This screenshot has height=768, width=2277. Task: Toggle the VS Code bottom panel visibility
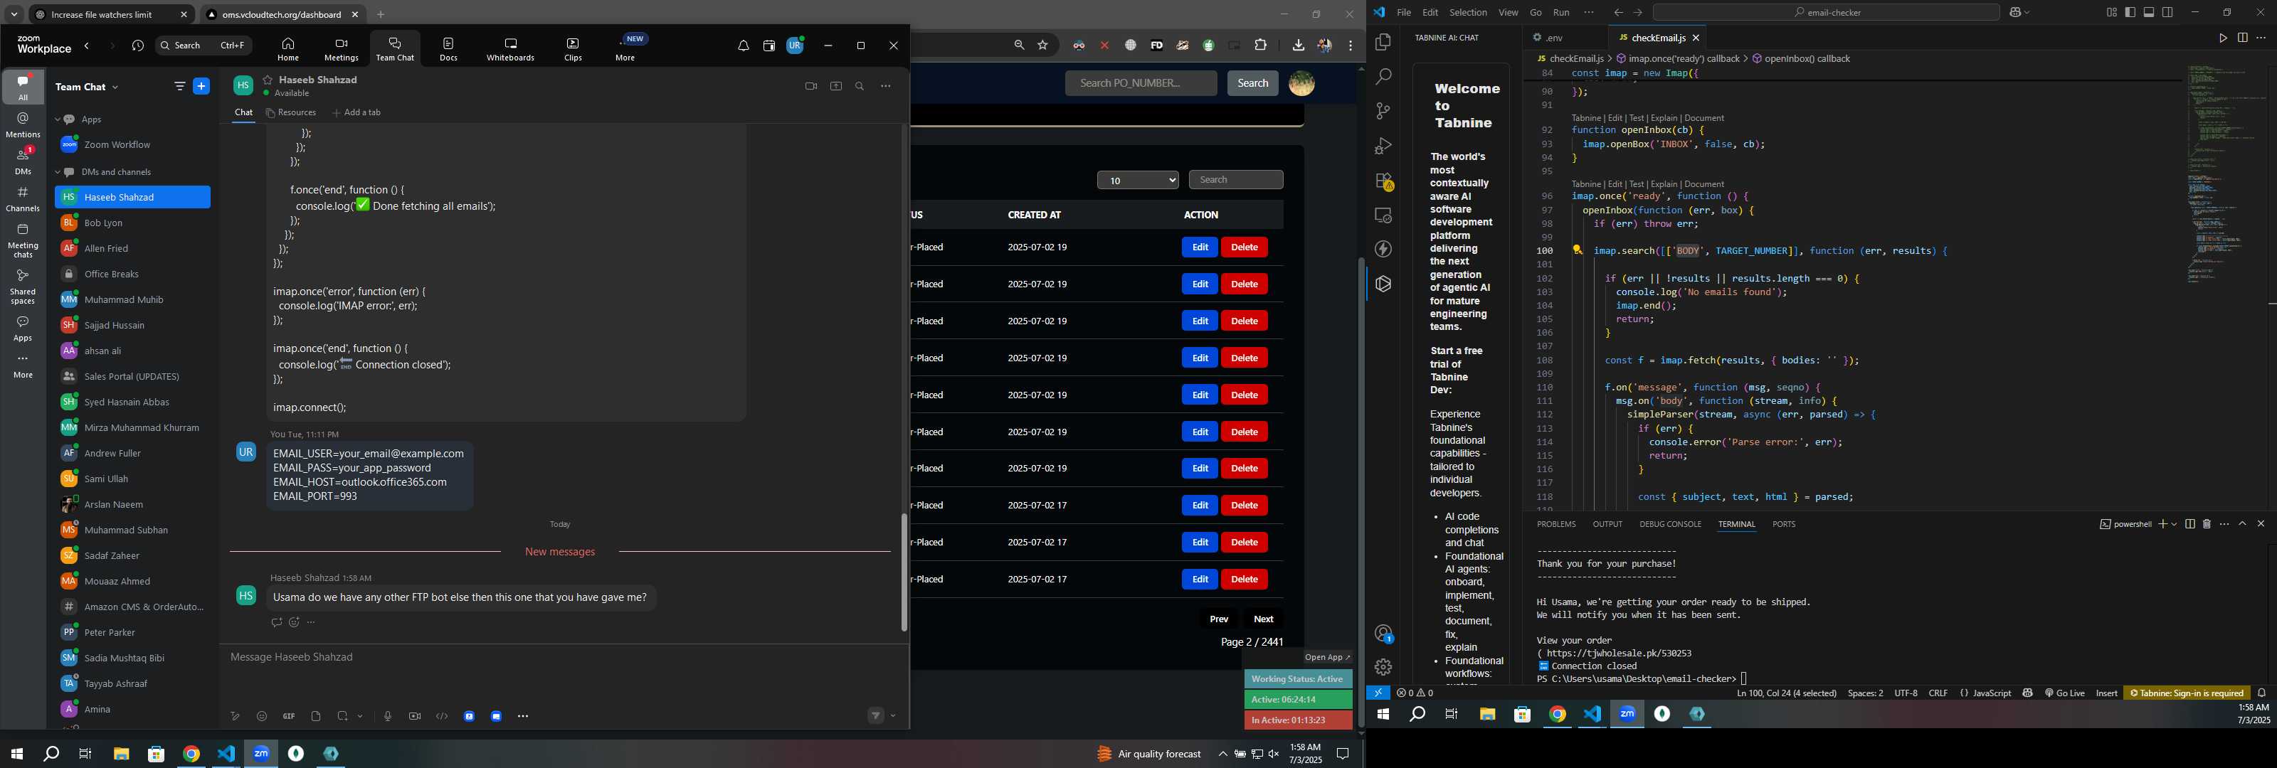tap(2149, 12)
